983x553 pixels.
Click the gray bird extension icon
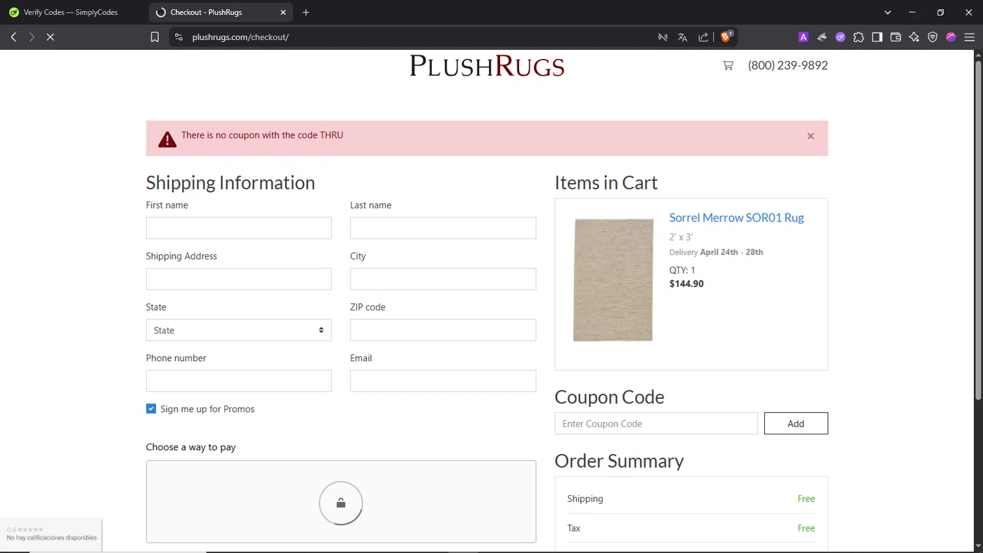click(822, 37)
